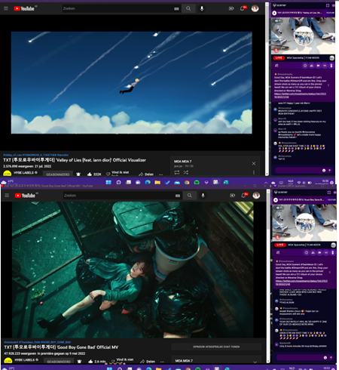Click the search magnifier button in bottom window

190,196
